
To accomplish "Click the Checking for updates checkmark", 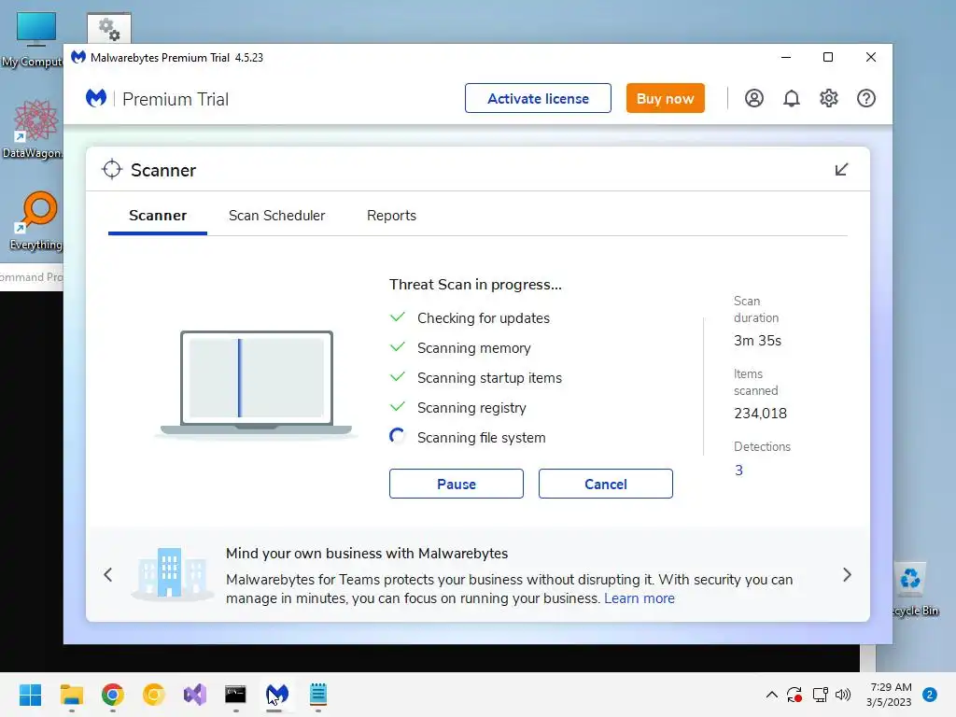I will click(397, 317).
